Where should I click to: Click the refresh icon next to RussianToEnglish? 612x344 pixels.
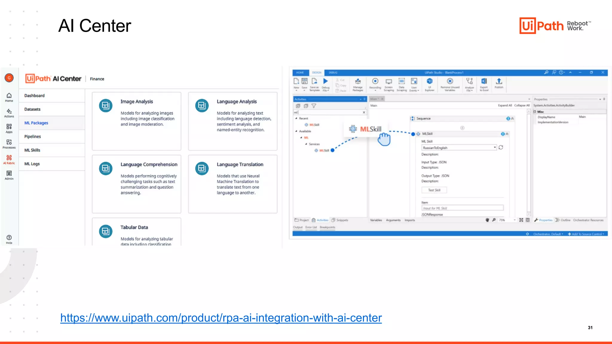[501, 147]
